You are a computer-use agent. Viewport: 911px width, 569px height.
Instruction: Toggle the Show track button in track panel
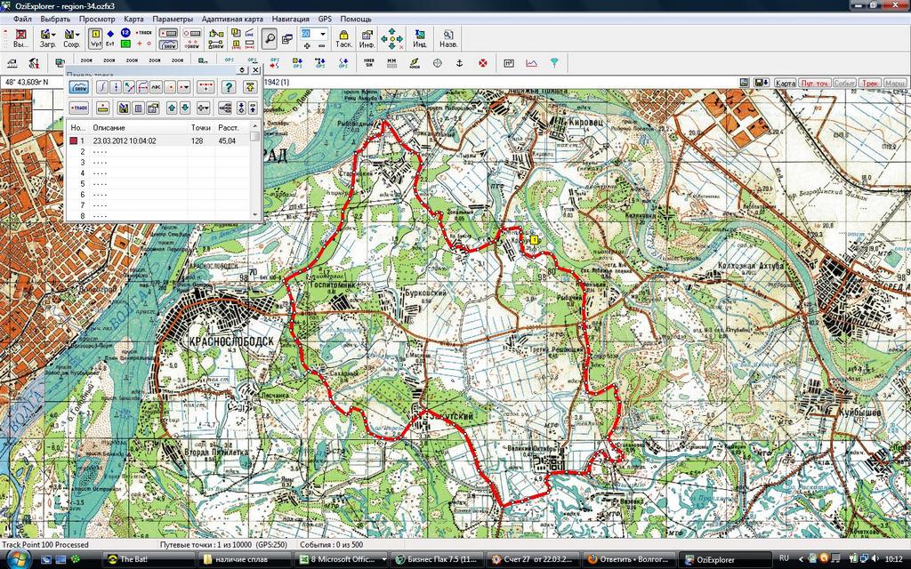coord(79,87)
